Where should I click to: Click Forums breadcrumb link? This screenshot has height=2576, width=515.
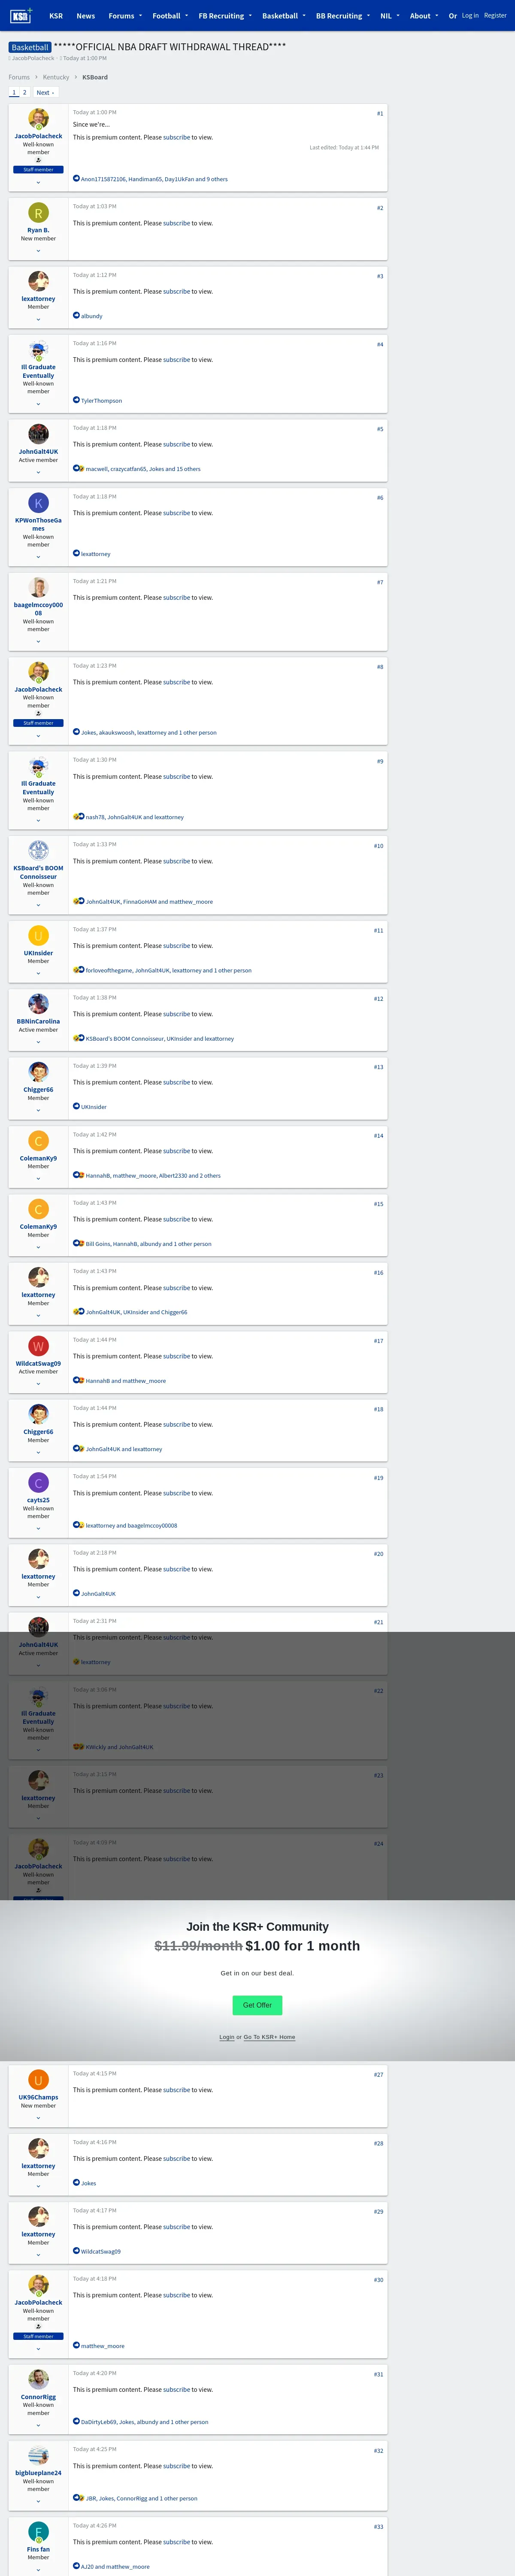pyautogui.click(x=19, y=77)
